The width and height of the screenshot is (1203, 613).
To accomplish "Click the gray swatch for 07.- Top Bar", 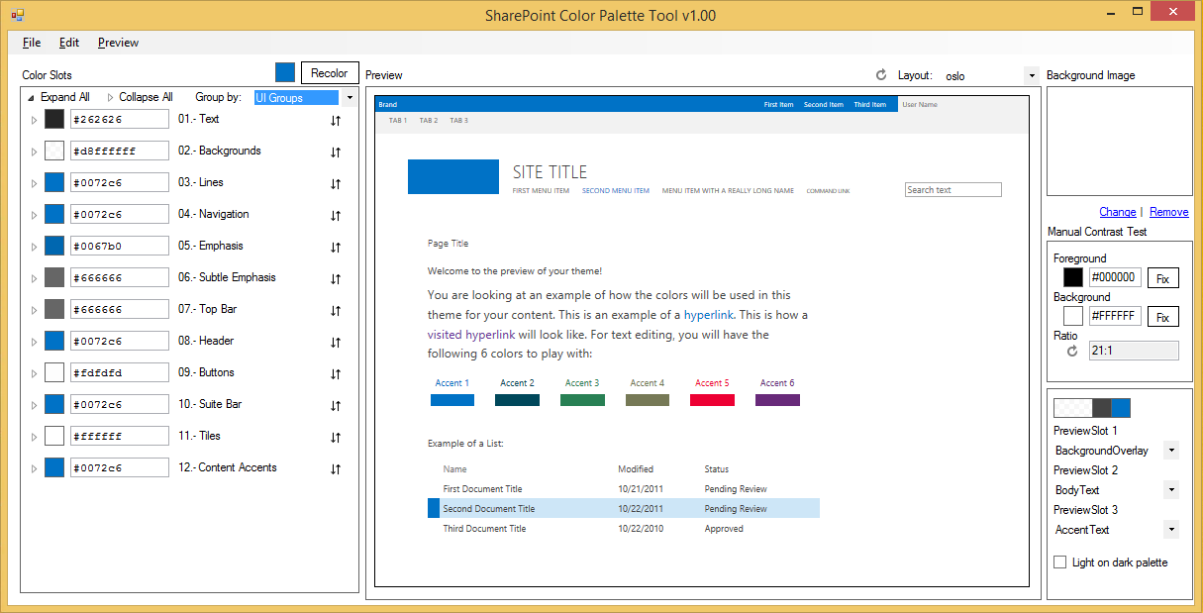I will [x=54, y=309].
